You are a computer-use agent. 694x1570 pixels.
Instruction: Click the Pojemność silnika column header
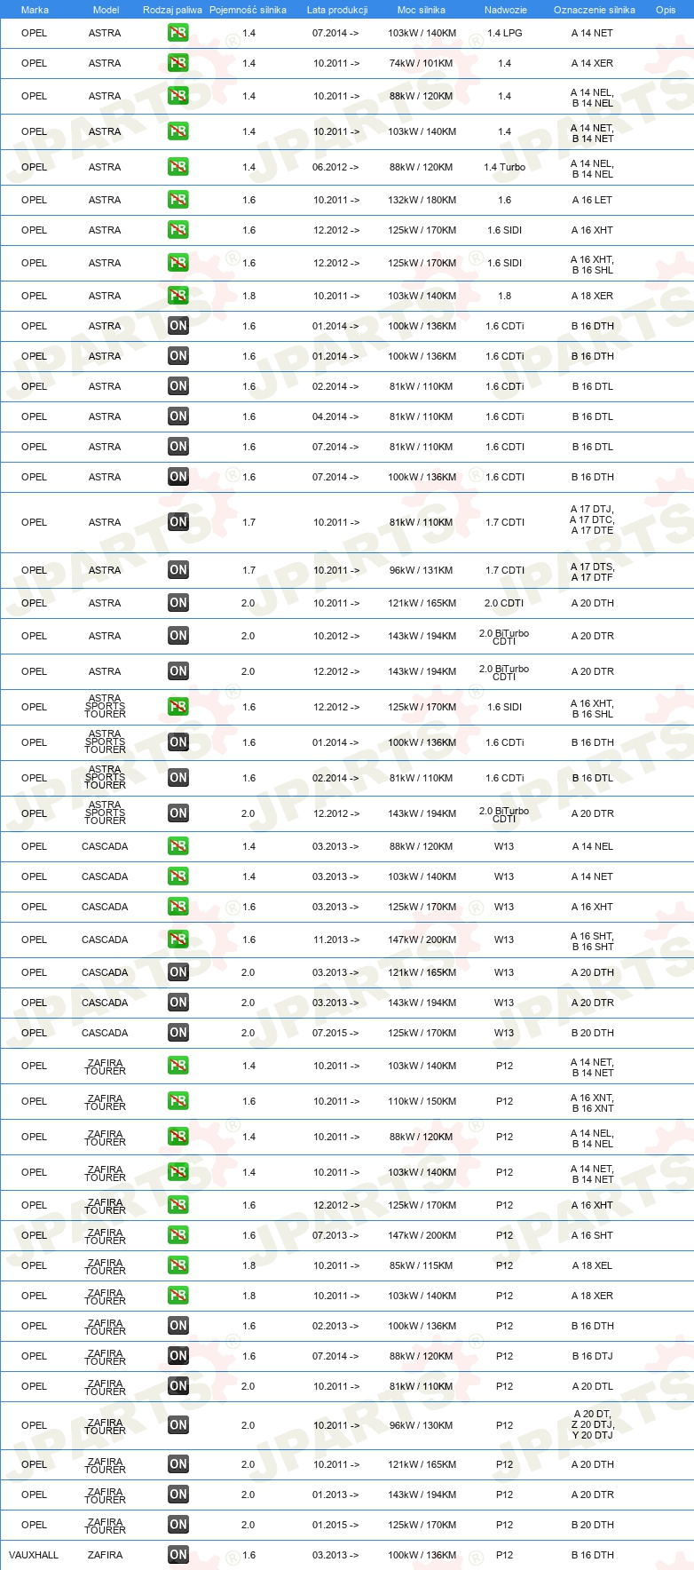click(248, 10)
